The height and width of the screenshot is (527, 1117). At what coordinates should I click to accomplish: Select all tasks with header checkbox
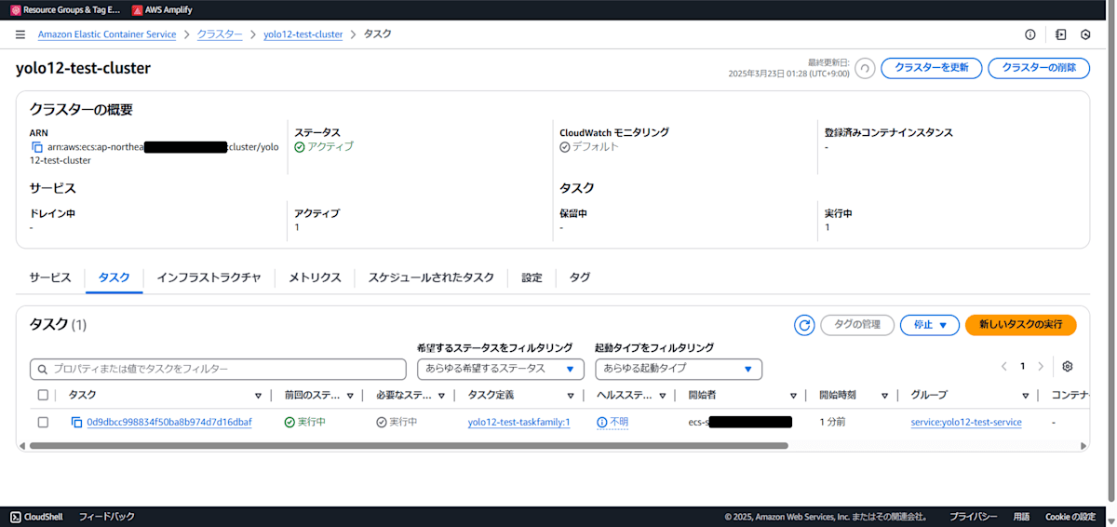pyautogui.click(x=43, y=396)
